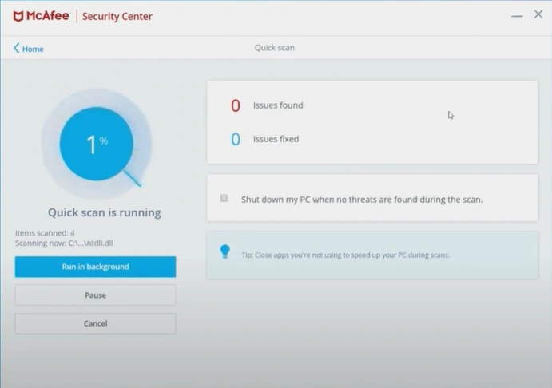Viewport: 552px width, 388px height.
Task: Click the Issues fixed label
Action: [276, 139]
